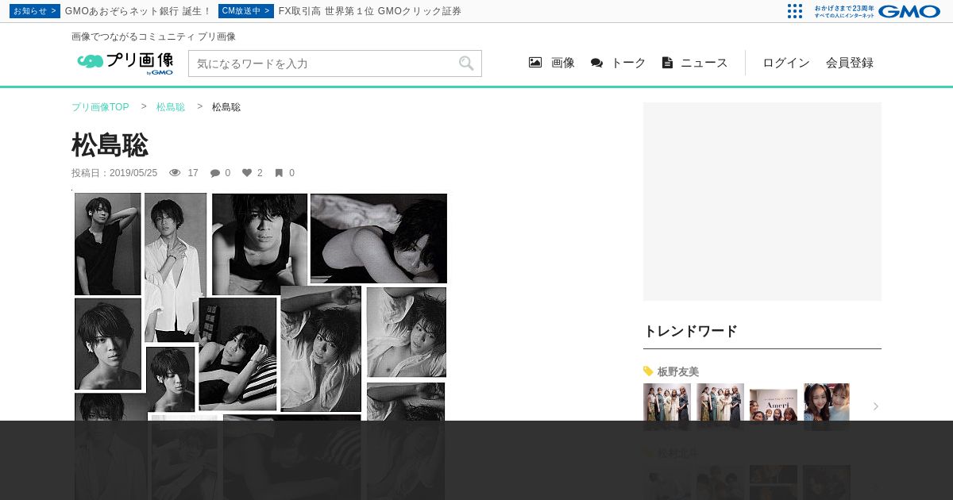Screen dimensions: 953x500
Task: Click the magnifier search icon
Action: pyautogui.click(x=466, y=63)
